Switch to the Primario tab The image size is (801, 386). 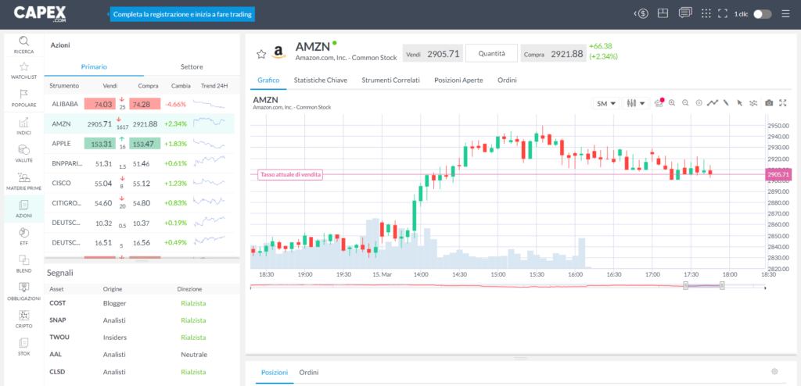[94, 67]
